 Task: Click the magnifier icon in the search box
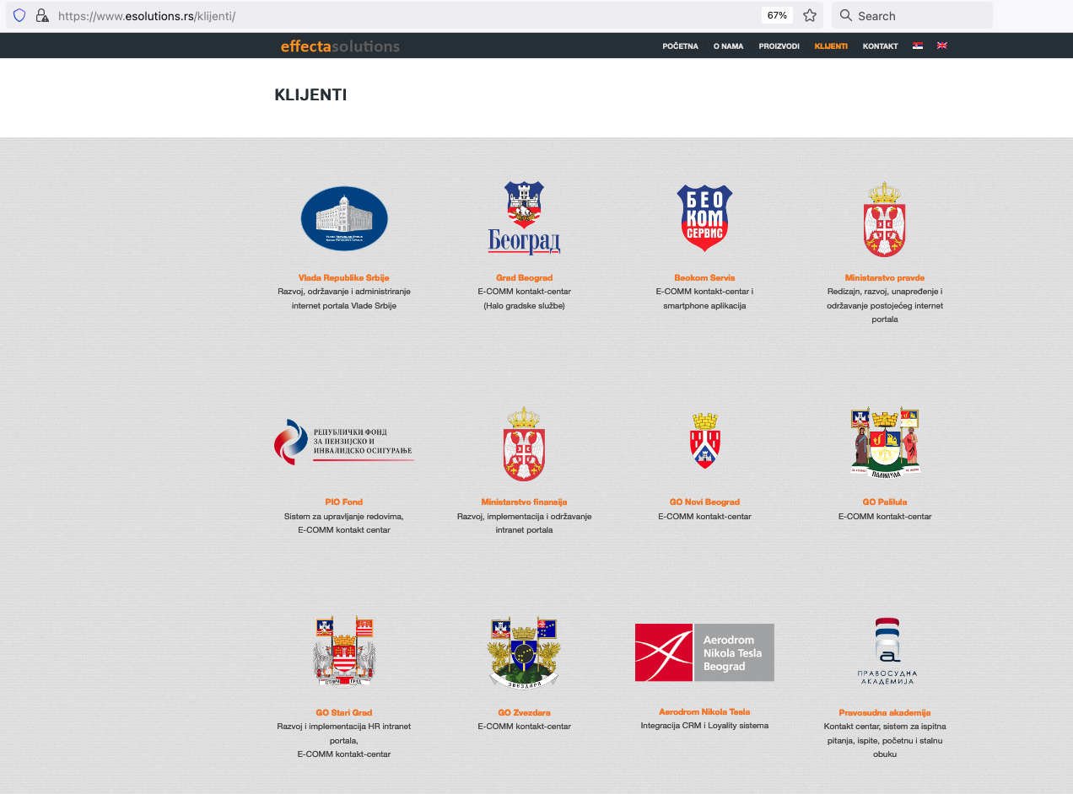[x=846, y=15]
